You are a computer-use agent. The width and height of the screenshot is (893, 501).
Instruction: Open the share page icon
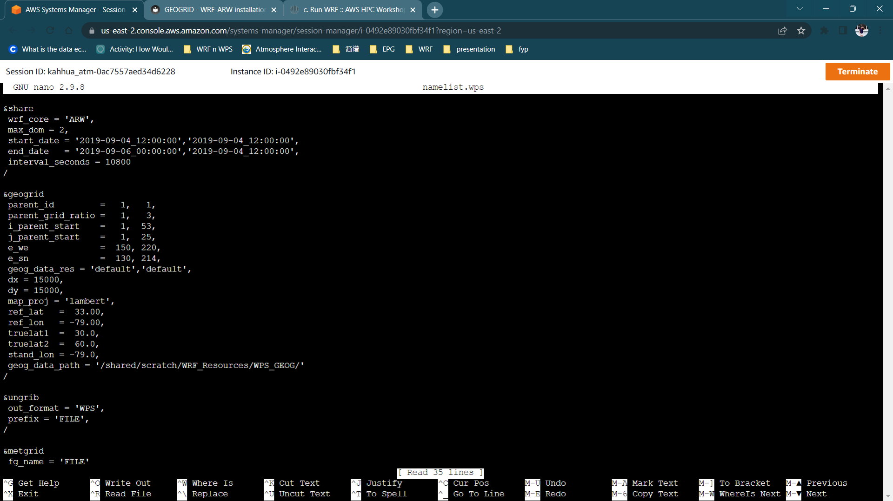tap(782, 31)
